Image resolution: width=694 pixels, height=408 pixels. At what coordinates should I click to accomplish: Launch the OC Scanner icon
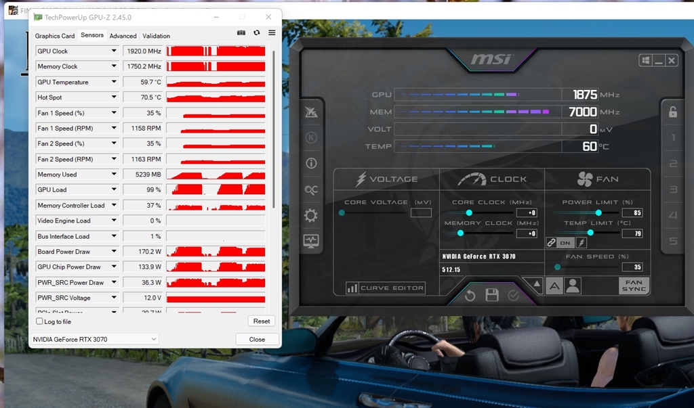pos(311,189)
